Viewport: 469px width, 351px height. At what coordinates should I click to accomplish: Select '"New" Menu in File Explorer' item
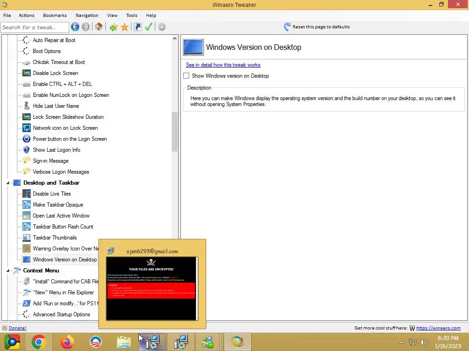coord(63,292)
